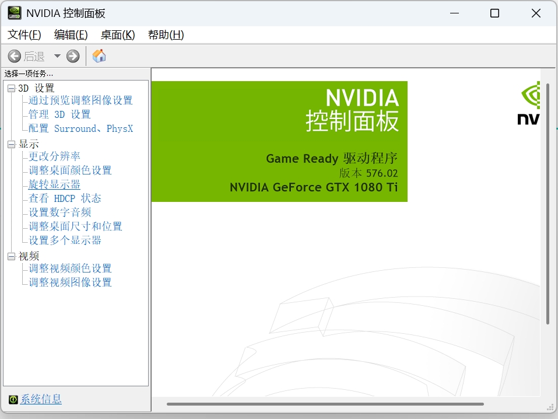Collapse the 显示 tree node

click(11, 144)
